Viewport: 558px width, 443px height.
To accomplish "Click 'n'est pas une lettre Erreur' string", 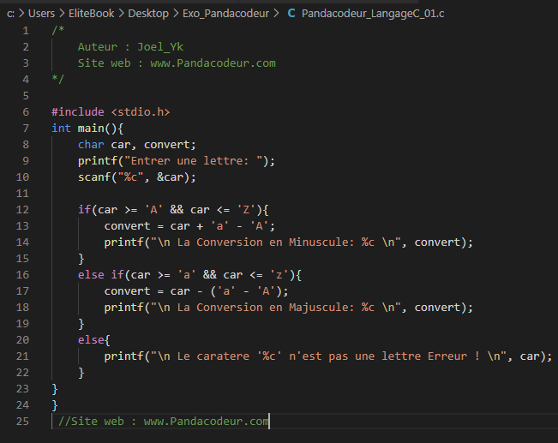I will [378, 356].
